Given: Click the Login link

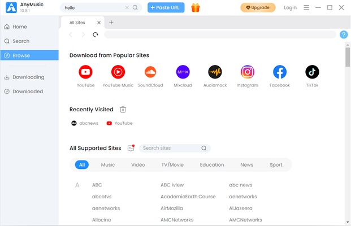Looking at the screenshot, I should [290, 7].
